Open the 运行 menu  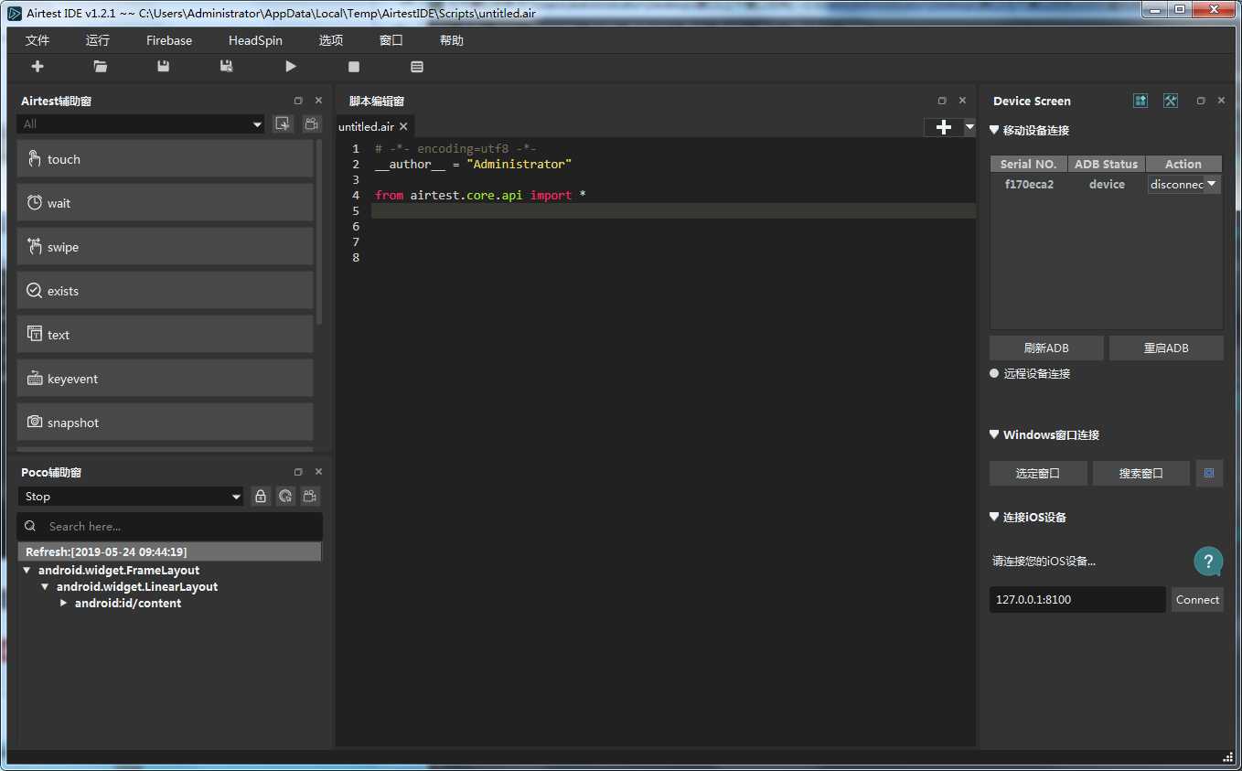98,40
